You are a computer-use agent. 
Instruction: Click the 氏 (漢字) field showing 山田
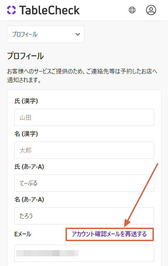click(x=84, y=117)
